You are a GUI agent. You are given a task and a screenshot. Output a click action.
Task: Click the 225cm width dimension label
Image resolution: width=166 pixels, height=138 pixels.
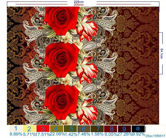click(x=79, y=2)
